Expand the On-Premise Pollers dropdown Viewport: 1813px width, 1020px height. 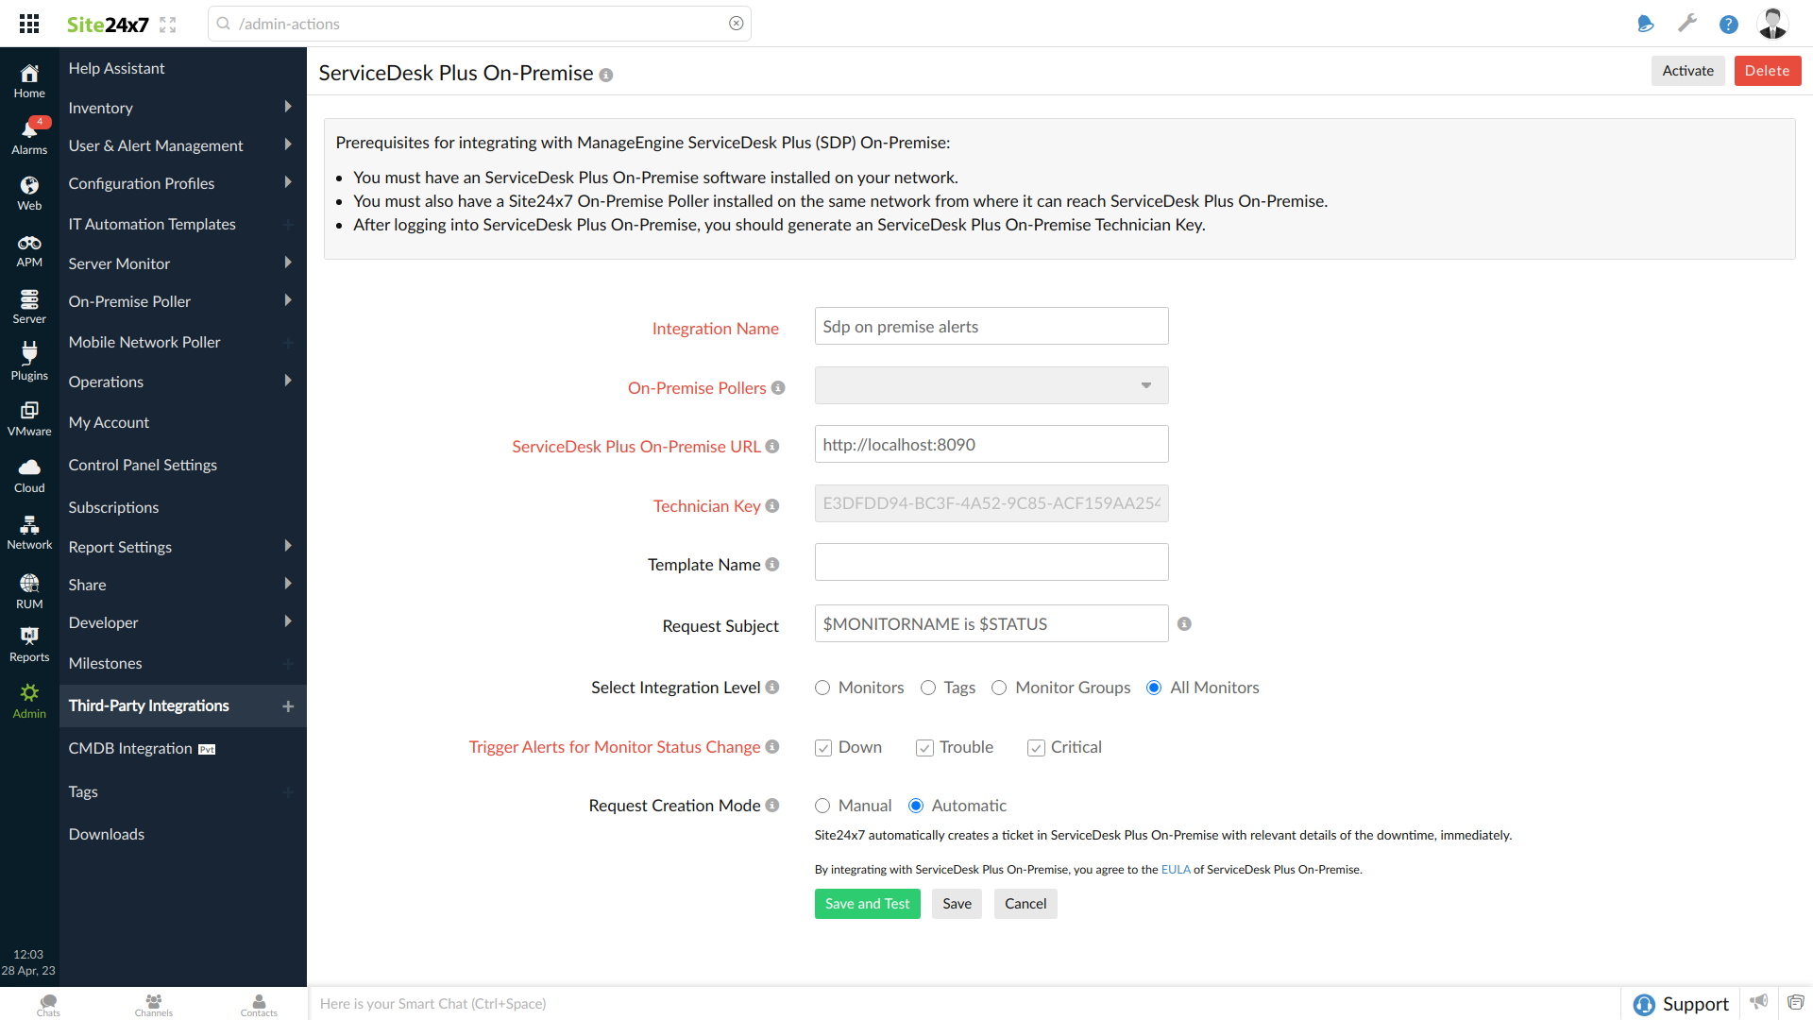1147,386
